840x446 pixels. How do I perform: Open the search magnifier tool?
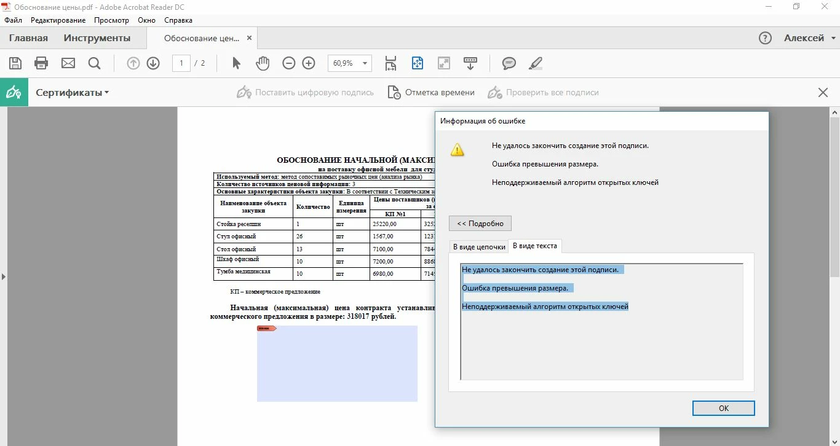(94, 63)
